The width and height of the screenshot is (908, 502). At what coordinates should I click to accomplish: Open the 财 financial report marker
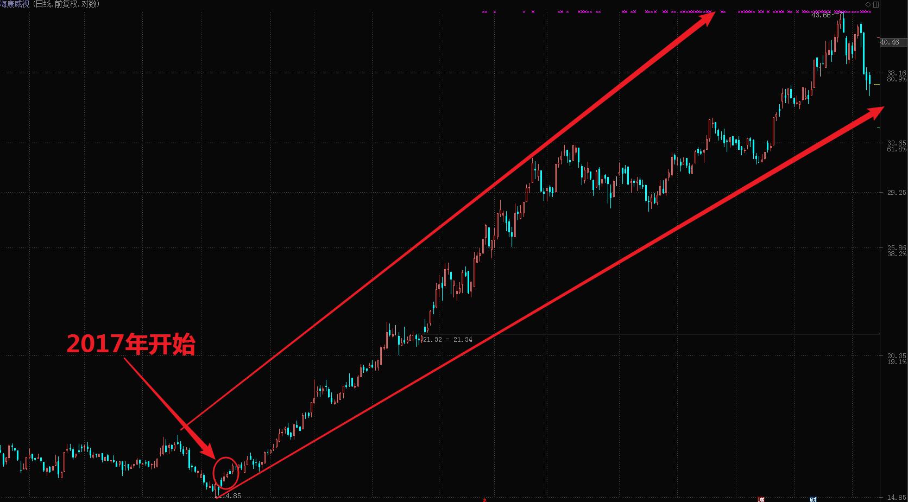pyautogui.click(x=813, y=499)
